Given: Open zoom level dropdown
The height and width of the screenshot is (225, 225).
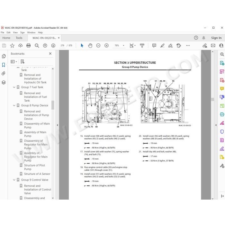Looking at the screenshot, I should [x=123, y=46].
